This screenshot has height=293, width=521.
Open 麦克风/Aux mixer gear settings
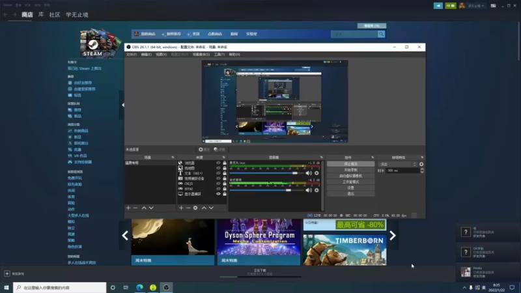[x=317, y=173]
